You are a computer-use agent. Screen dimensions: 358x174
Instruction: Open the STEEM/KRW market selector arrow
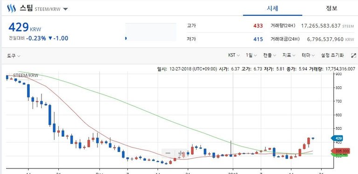click(x=65, y=9)
